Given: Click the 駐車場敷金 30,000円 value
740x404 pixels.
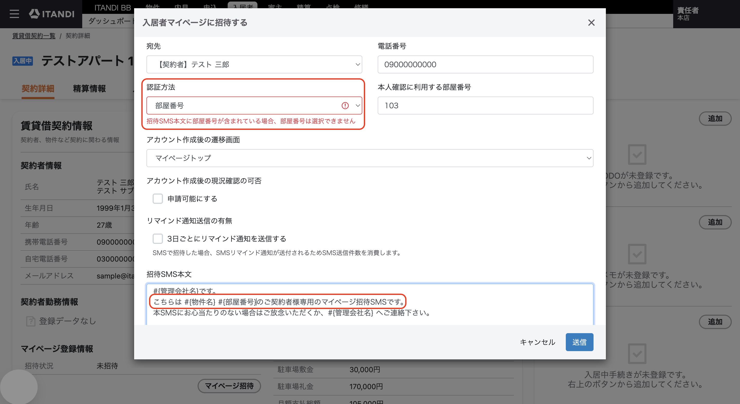Looking at the screenshot, I should pyautogui.click(x=365, y=370).
